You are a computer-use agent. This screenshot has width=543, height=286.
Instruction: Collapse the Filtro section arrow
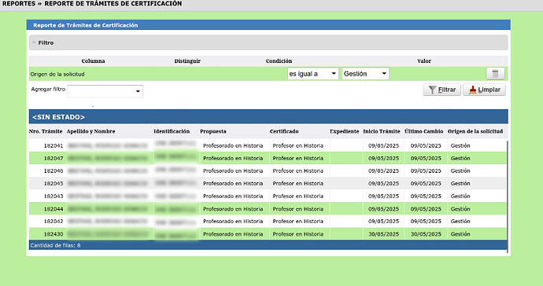coord(34,42)
